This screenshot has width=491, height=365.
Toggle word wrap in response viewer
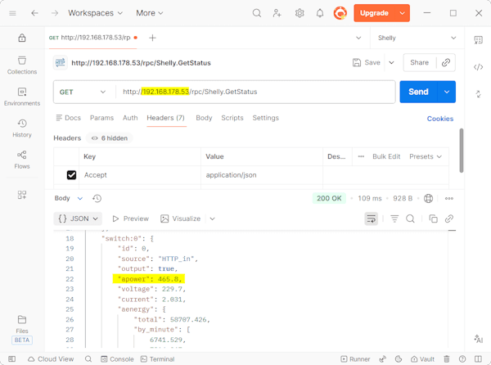coord(372,219)
